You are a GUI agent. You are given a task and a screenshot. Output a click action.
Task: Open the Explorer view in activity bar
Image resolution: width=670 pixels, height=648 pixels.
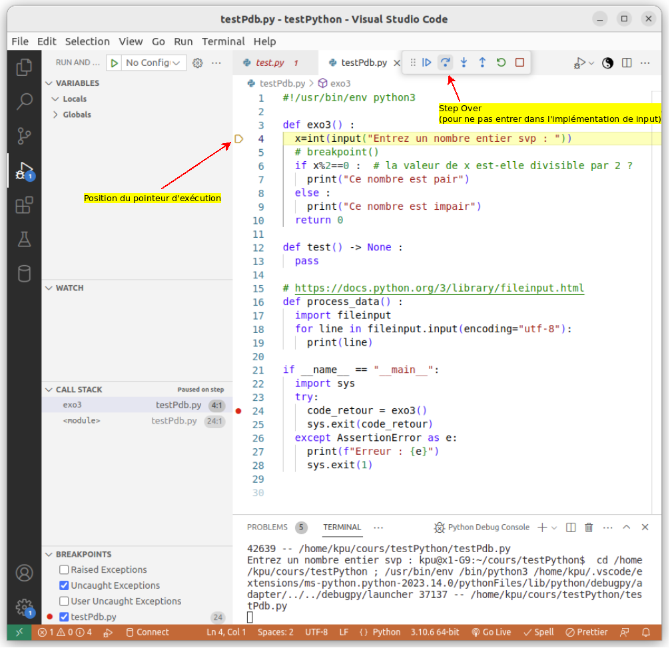[24, 67]
